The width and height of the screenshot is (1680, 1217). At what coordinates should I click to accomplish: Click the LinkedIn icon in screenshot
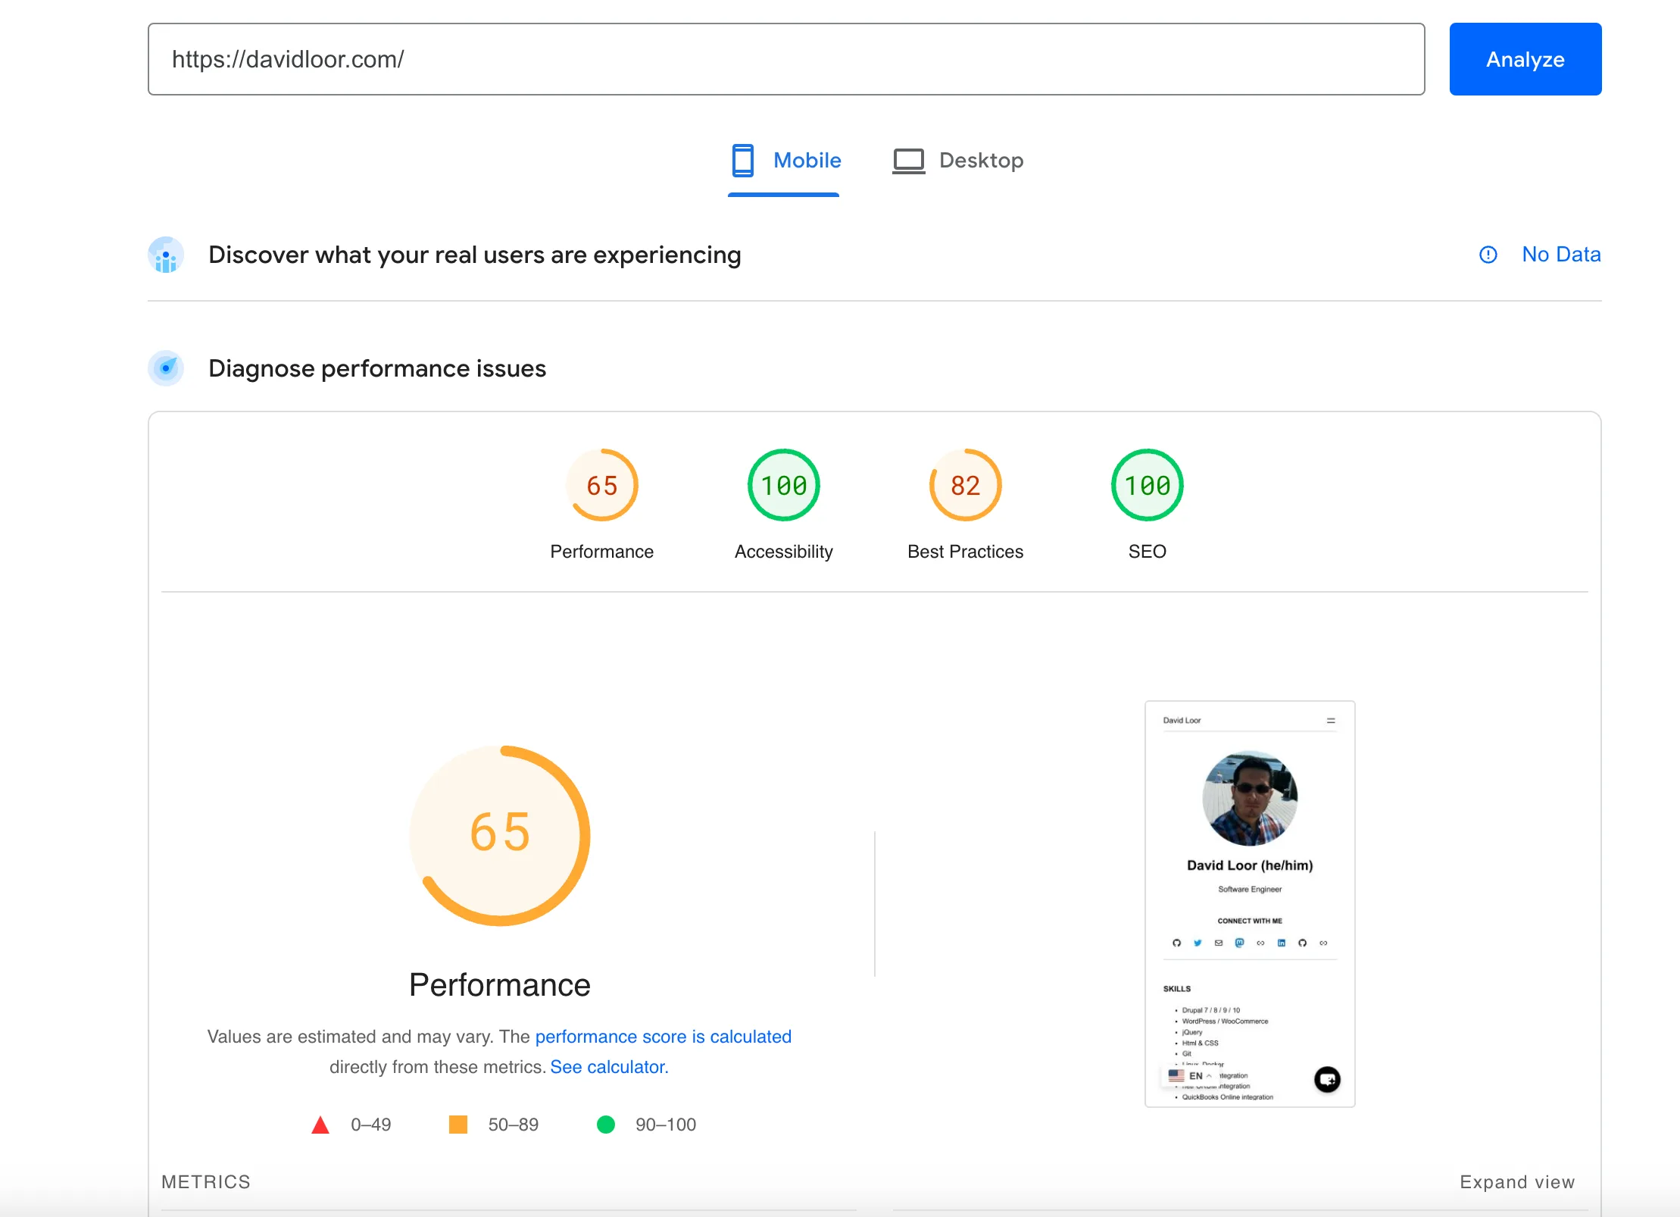pos(1282,943)
